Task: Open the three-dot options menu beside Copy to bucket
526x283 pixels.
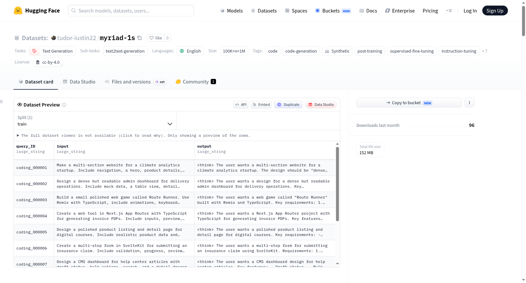Action: pyautogui.click(x=469, y=103)
